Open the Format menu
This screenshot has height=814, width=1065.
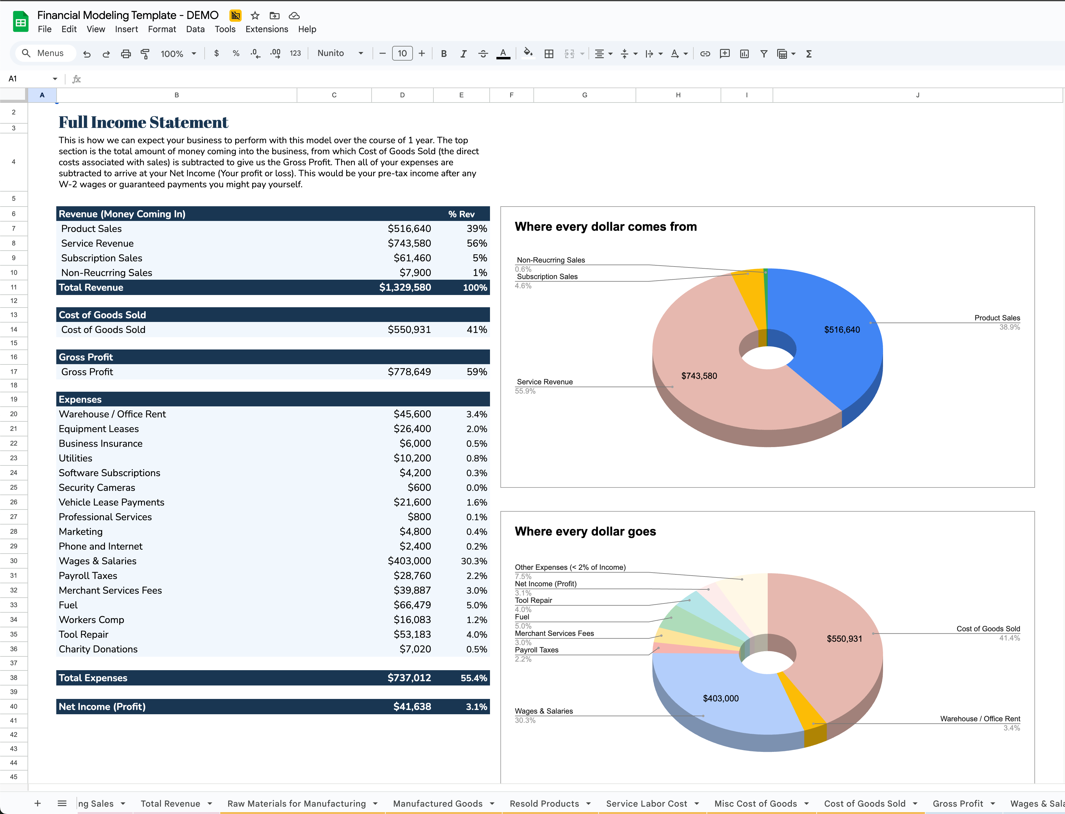pyautogui.click(x=162, y=29)
